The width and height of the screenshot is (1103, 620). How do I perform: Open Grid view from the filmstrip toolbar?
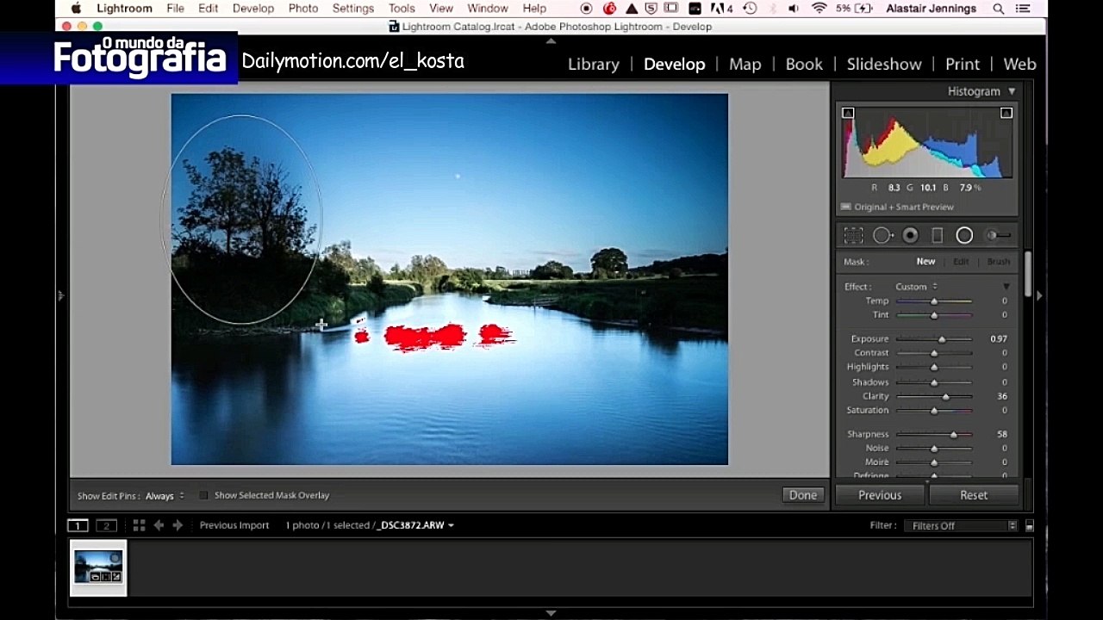click(x=139, y=525)
